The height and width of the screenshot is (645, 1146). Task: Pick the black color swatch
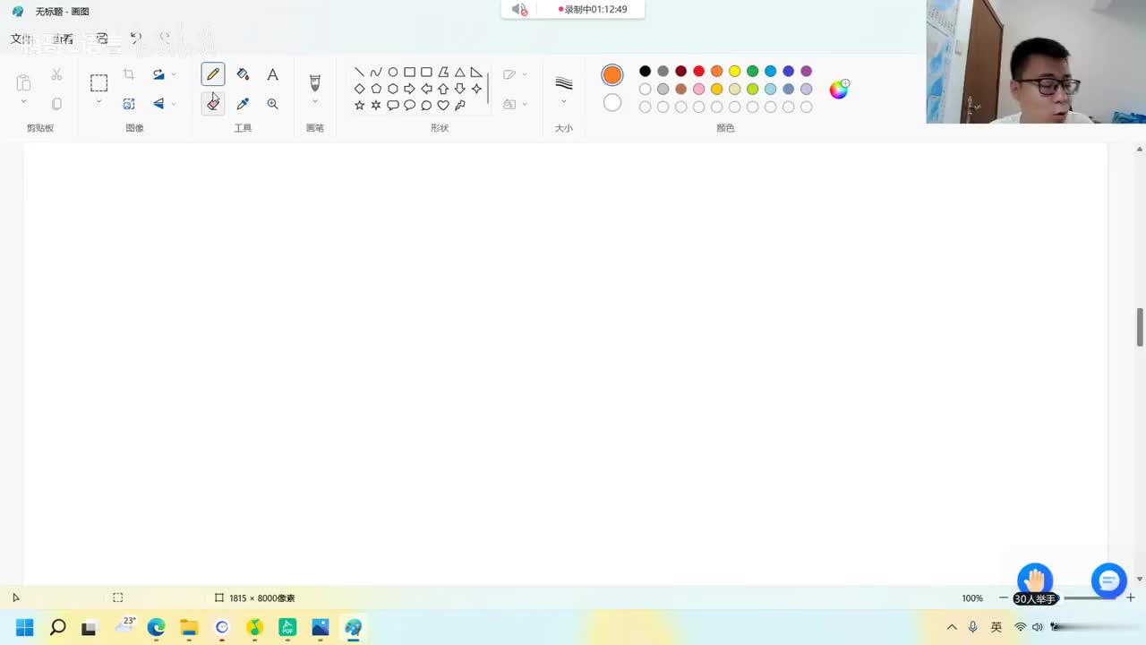click(645, 71)
